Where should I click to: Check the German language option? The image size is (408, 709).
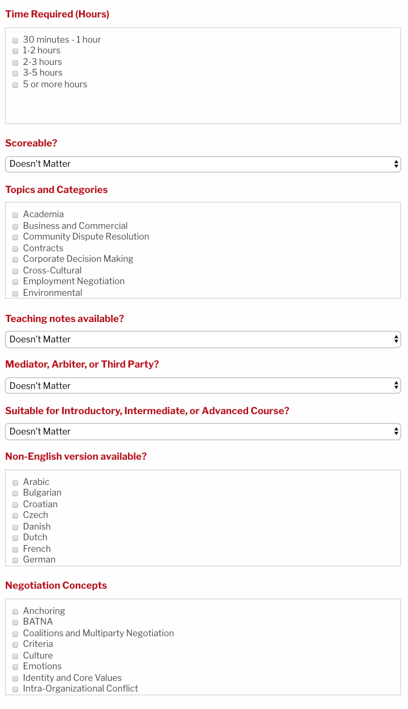pos(16,560)
